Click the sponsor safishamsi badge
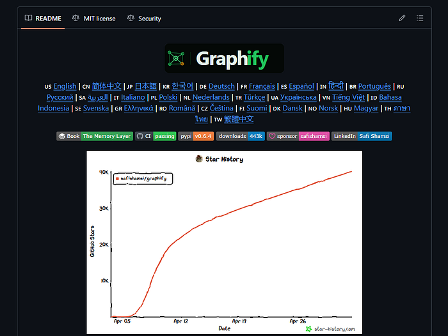 (298, 136)
